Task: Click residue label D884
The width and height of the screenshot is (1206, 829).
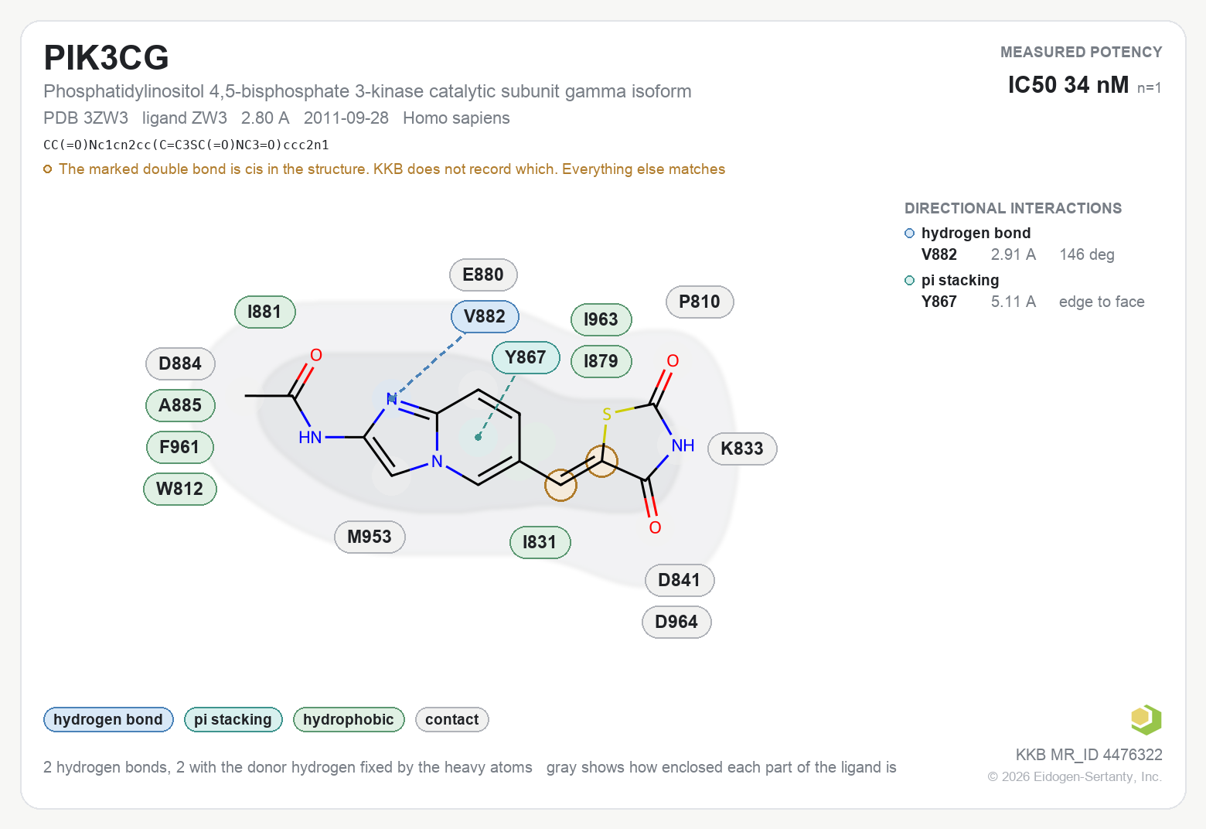Action: [x=180, y=363]
